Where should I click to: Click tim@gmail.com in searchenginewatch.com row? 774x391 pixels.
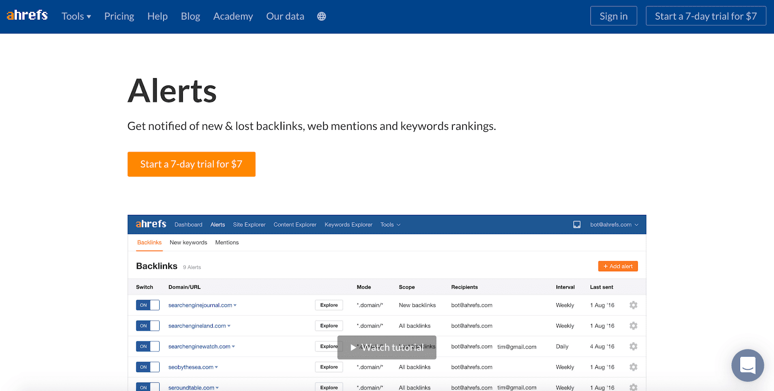(517, 347)
